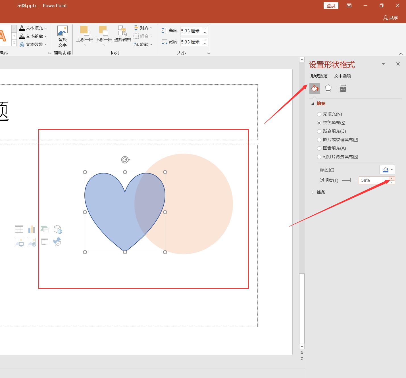406x378 pixels.
Task: Open Text Effects dropdown arrow
Action: point(45,45)
